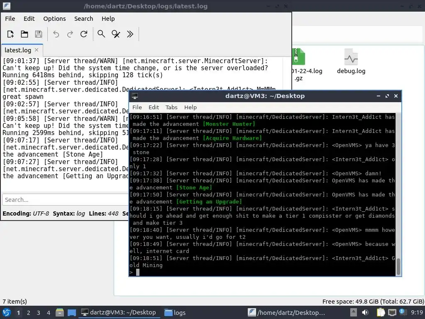Close the latest.log tab
Image resolution: width=425 pixels, height=319 pixels.
click(x=37, y=50)
